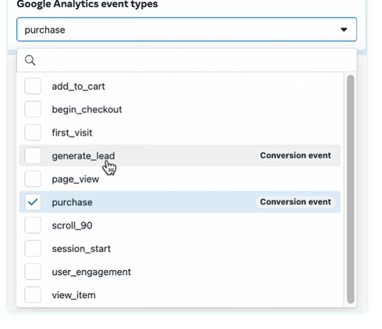Click the dropdown list scrollbar
Viewport: 382px width, 329px height.
tap(350, 189)
